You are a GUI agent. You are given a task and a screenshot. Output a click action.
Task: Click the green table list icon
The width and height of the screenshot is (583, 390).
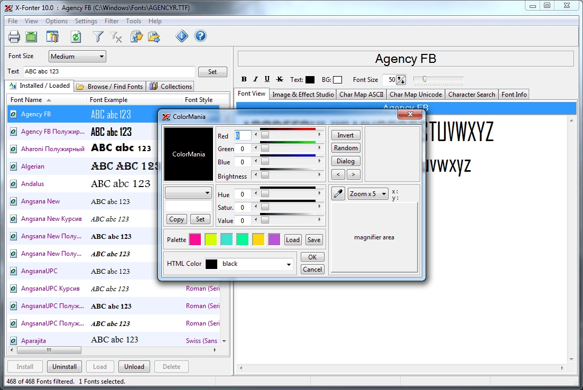31,36
